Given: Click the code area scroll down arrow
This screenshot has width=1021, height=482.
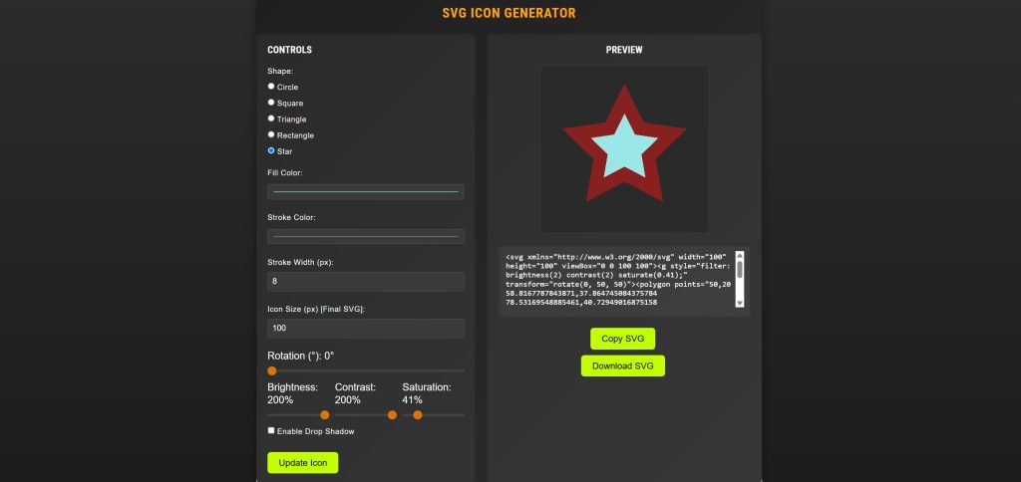Looking at the screenshot, I should pyautogui.click(x=740, y=303).
